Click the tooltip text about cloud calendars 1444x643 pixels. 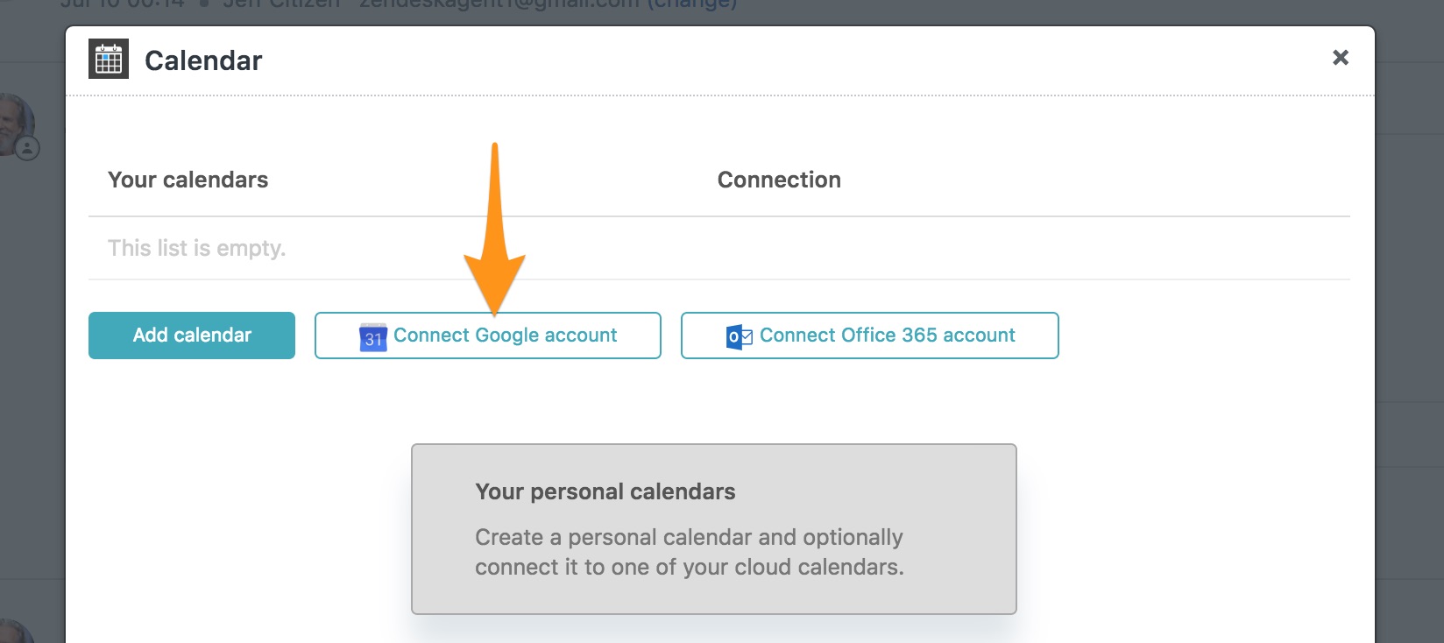click(690, 552)
